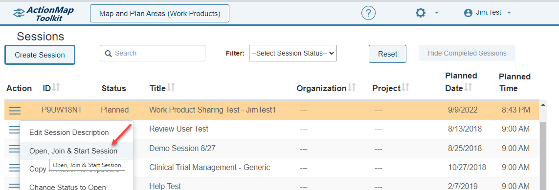Click the Create Session button

pos(40,55)
